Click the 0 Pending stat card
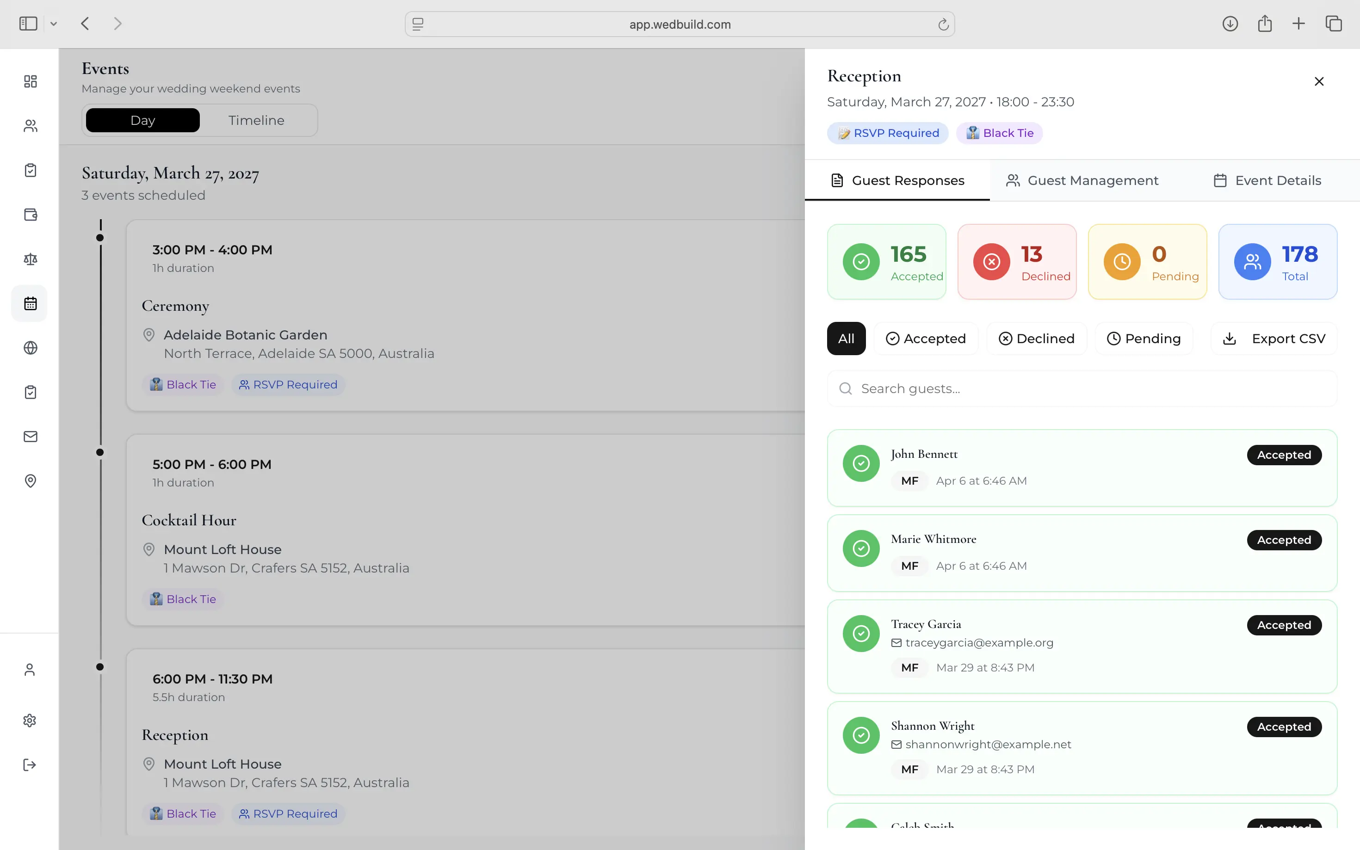The image size is (1360, 850). (1148, 262)
